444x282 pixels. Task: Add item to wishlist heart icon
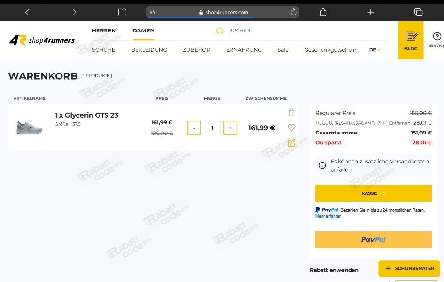291,128
